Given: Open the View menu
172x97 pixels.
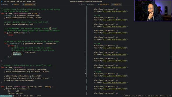Looking at the screenshot, I should pyautogui.click(x=18, y=1).
